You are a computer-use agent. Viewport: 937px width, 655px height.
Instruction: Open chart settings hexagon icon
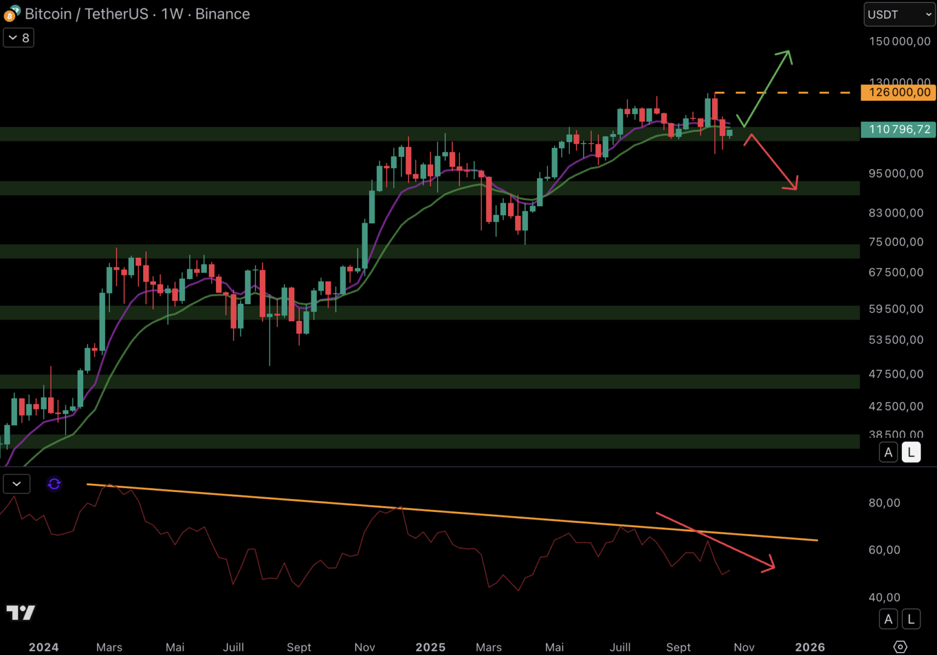click(900, 647)
